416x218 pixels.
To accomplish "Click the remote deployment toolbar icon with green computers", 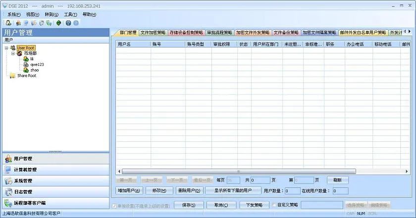I will click(x=49, y=23).
